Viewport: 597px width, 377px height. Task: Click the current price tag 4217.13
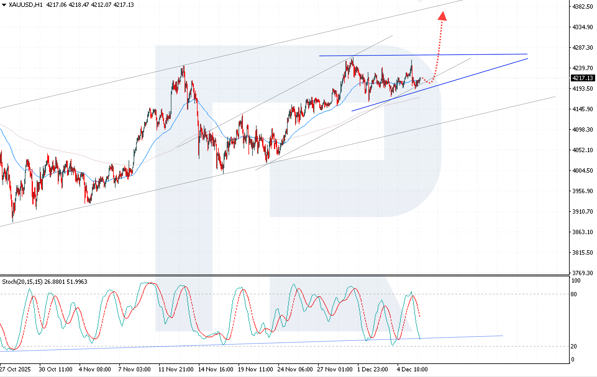(582, 78)
